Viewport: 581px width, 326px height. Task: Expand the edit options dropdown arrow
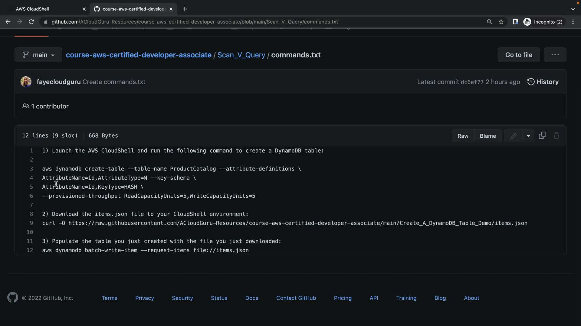click(528, 136)
